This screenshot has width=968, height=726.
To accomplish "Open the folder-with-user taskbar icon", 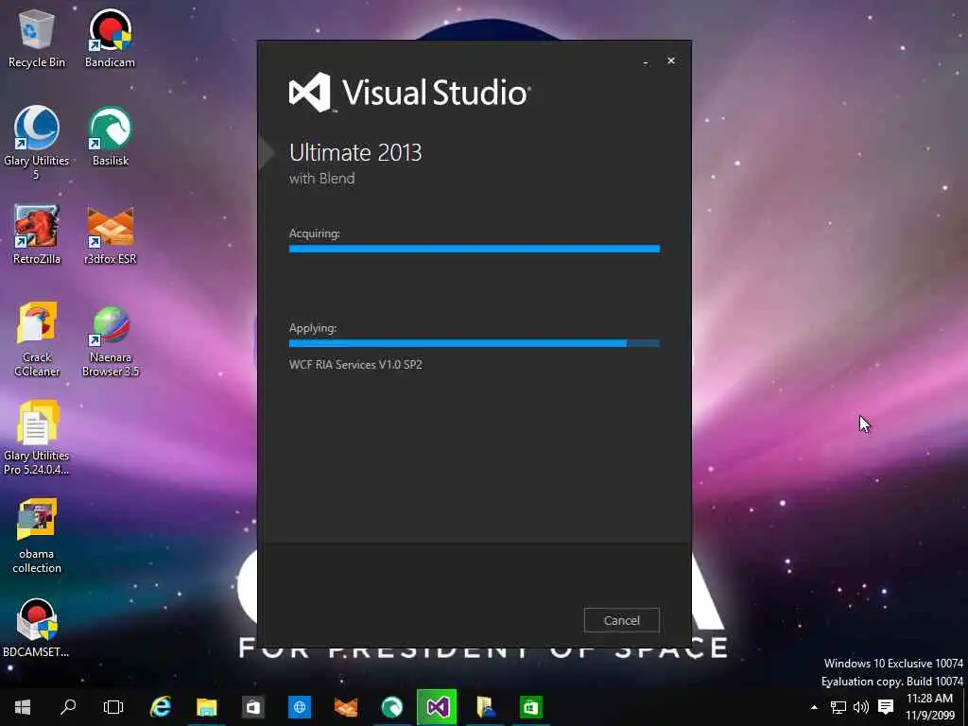I will coord(485,707).
